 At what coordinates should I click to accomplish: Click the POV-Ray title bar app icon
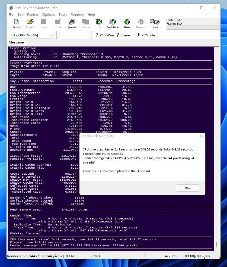coord(11,8)
